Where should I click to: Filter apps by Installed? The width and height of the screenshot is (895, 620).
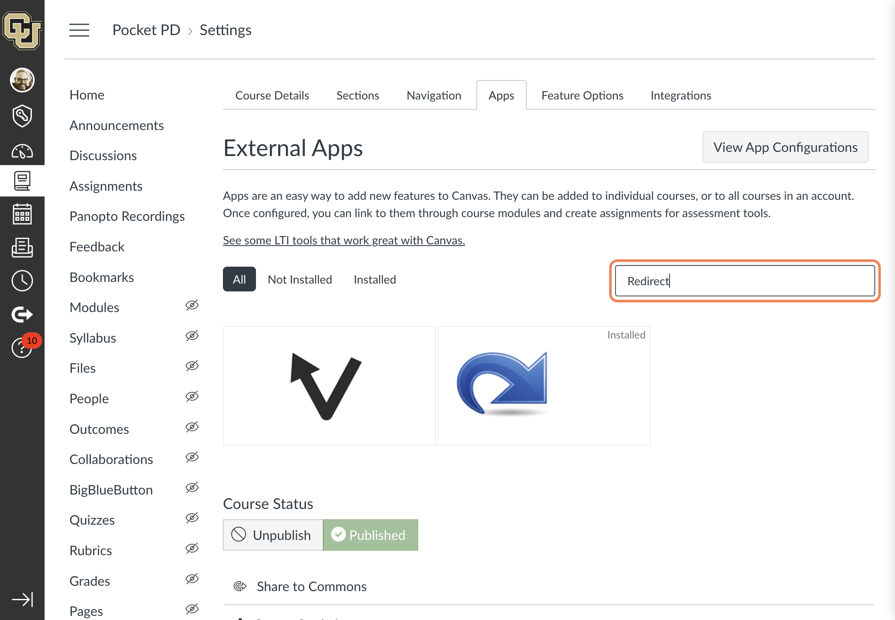coord(374,279)
